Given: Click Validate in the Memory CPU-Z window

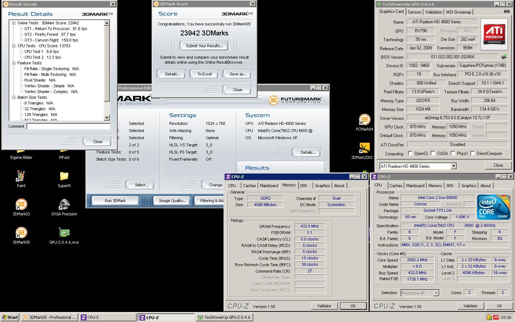Looking at the screenshot, I should coord(324,306).
